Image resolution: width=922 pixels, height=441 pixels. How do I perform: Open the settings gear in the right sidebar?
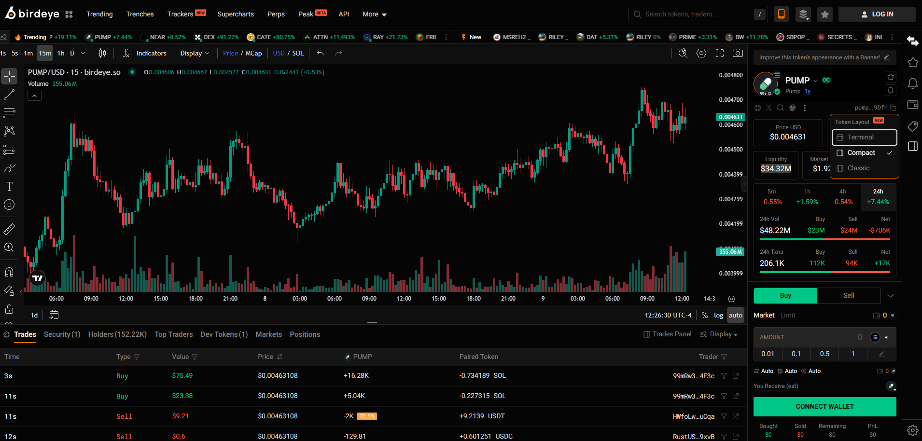[912, 430]
